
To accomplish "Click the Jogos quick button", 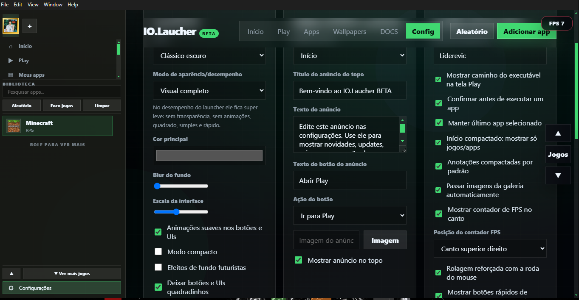I will coord(558,154).
